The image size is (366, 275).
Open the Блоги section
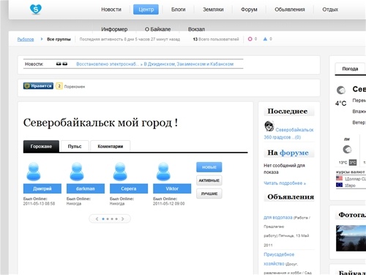click(179, 10)
